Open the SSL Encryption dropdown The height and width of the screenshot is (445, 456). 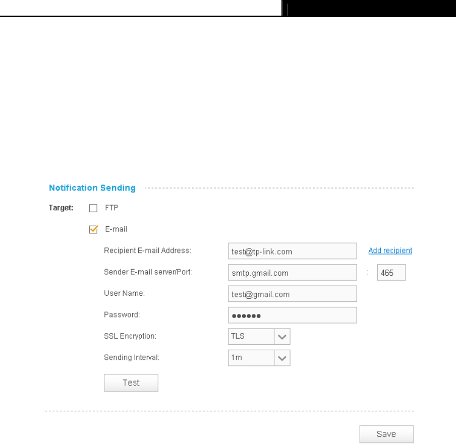coord(259,336)
